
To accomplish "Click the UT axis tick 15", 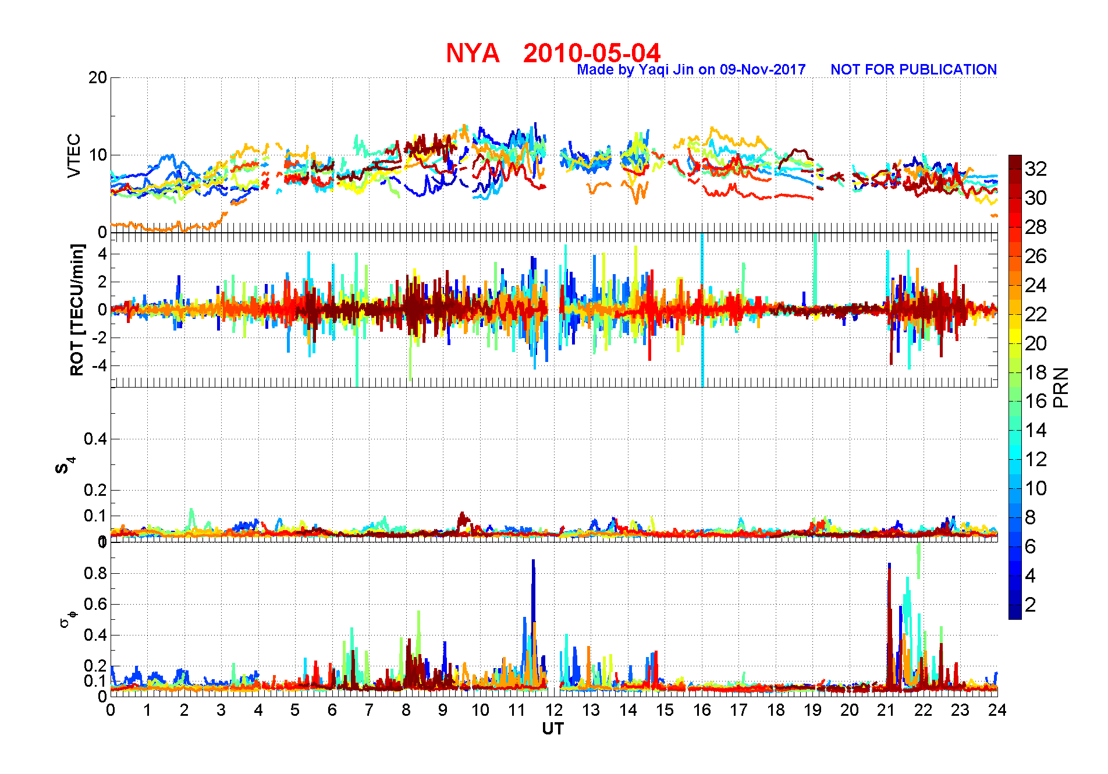I will (665, 710).
